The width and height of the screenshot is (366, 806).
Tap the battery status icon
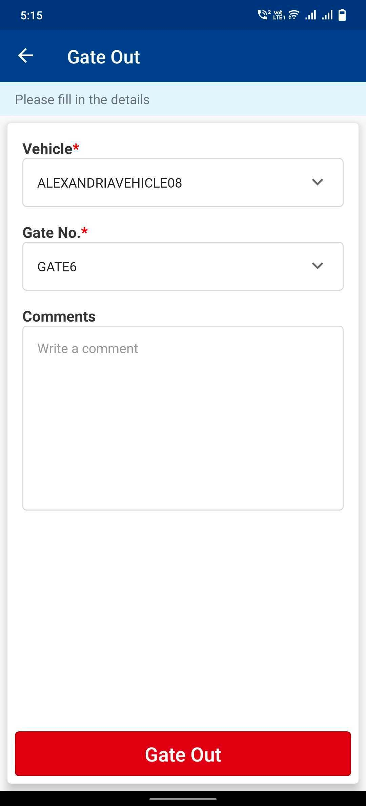[342, 15]
